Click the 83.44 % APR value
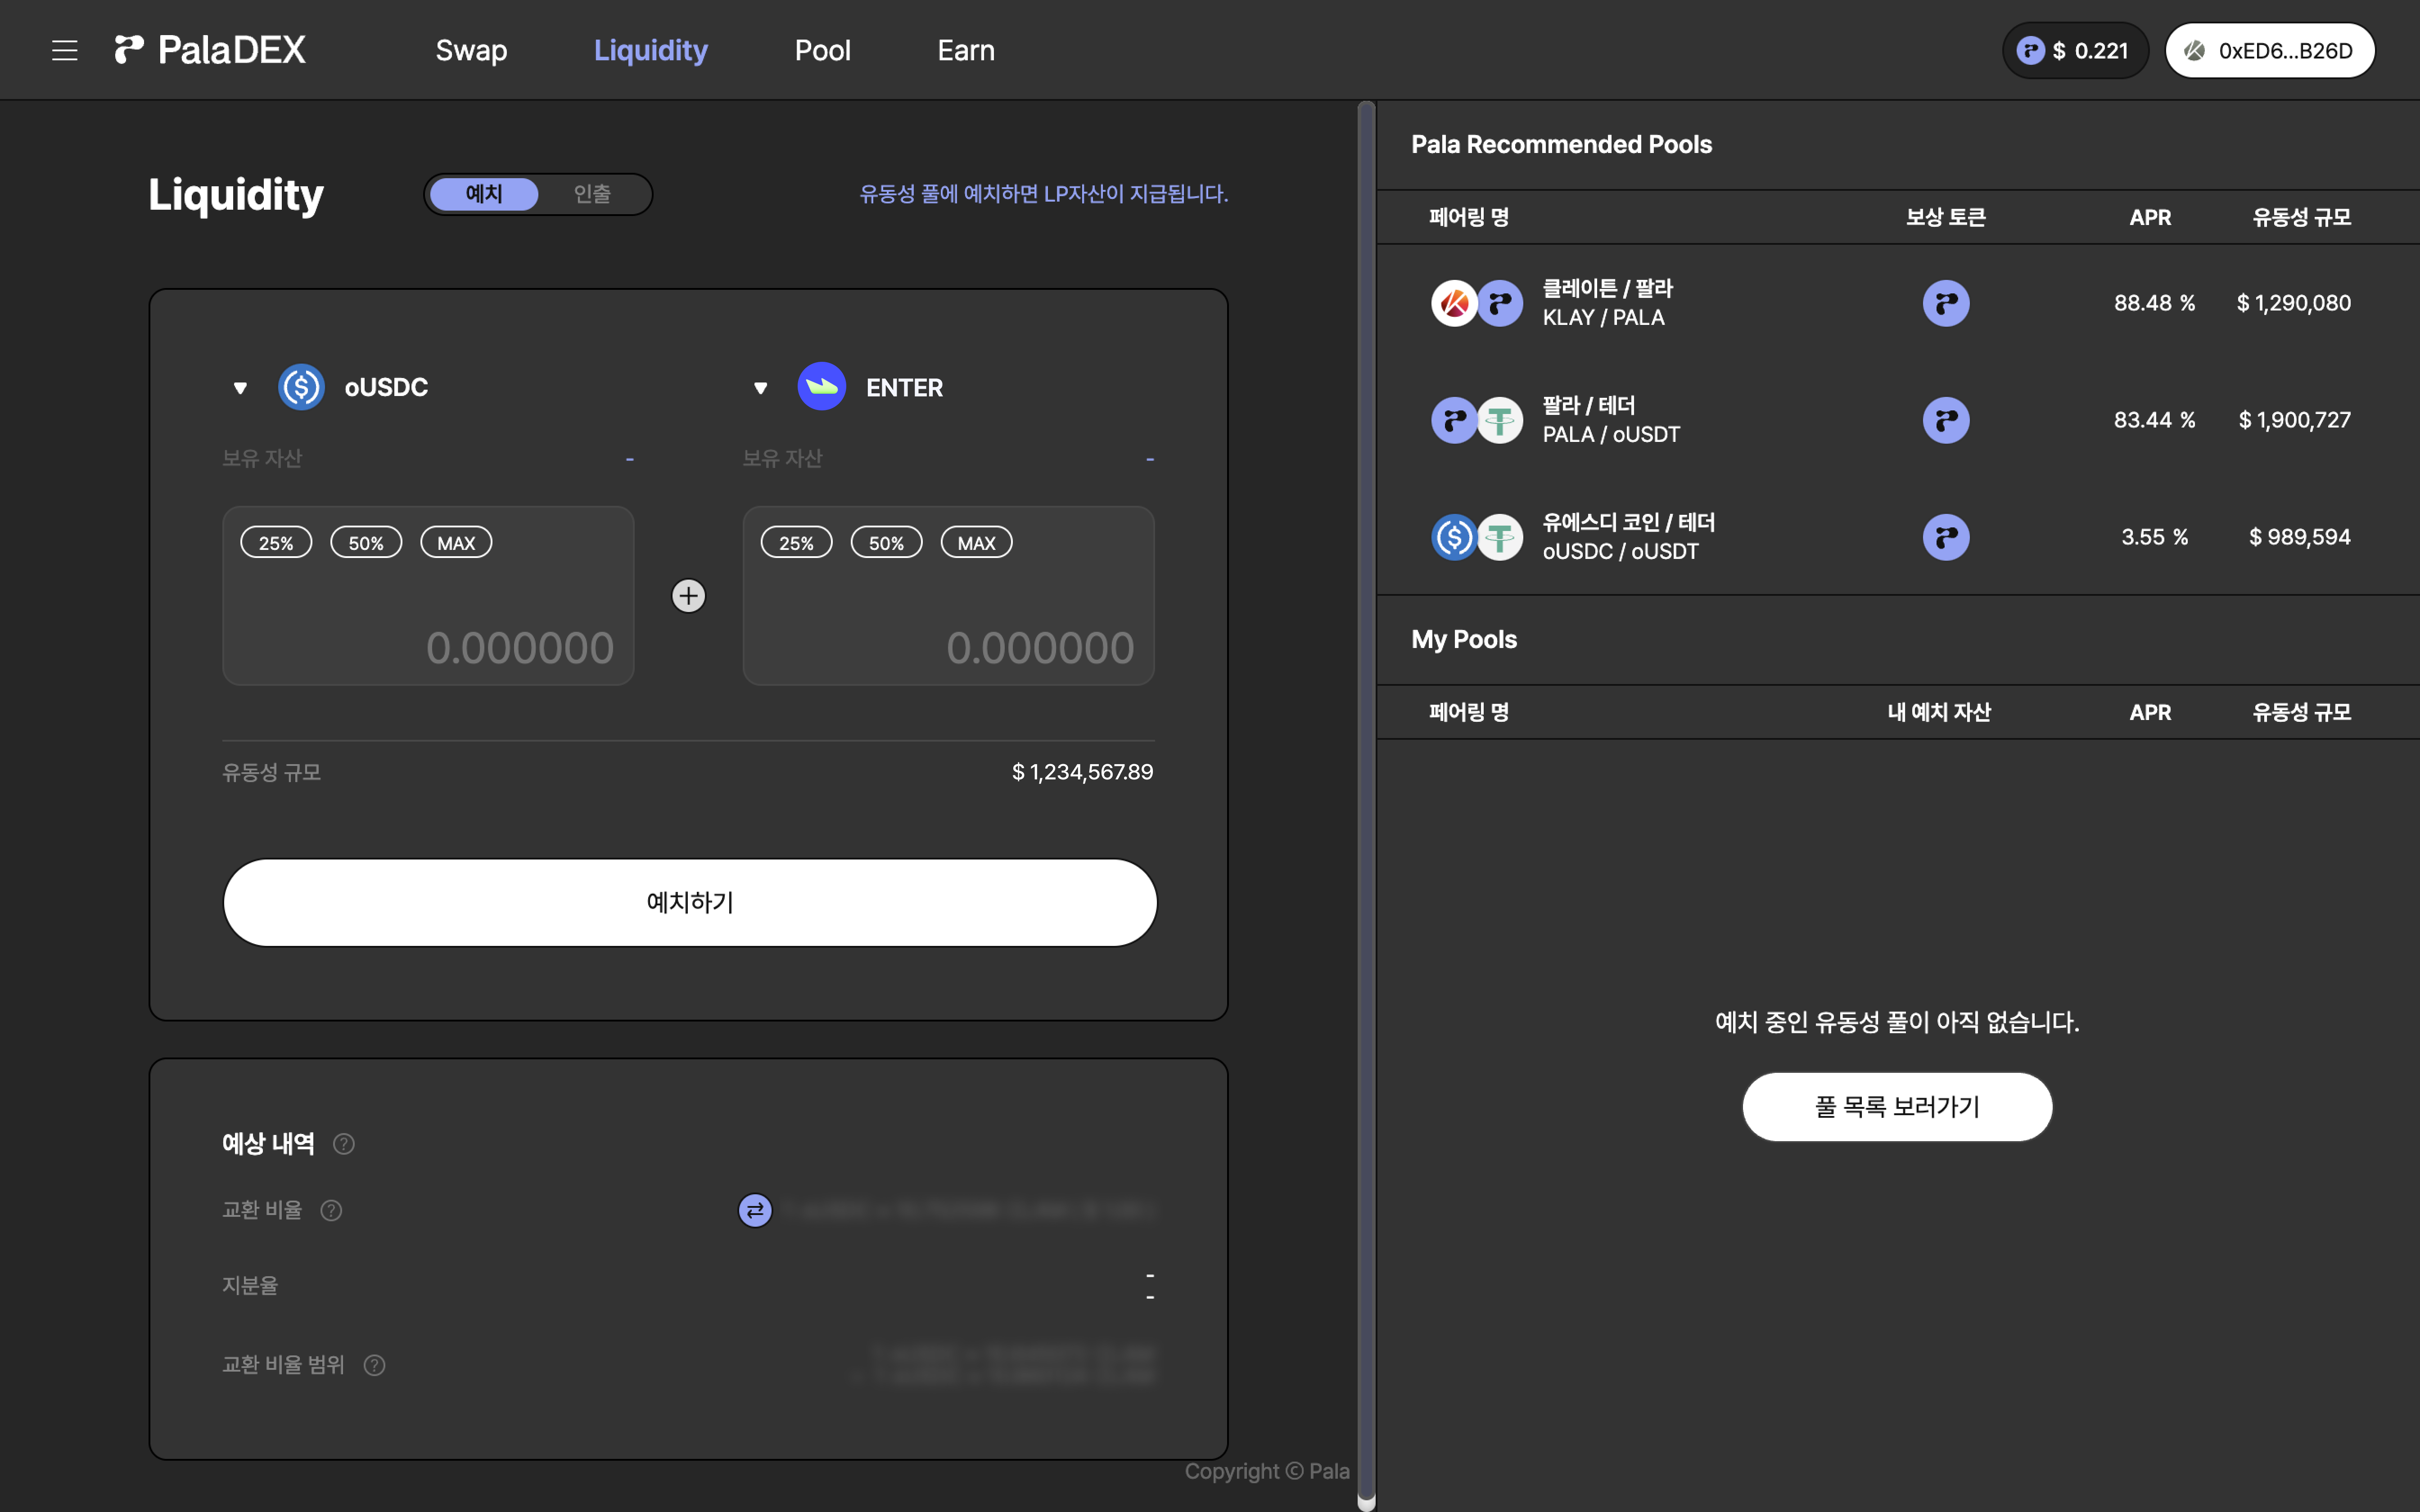 [2154, 420]
